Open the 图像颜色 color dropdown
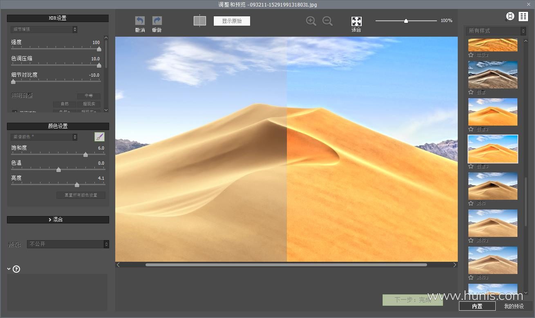Viewport: 535px width, 318px height. coord(44,137)
